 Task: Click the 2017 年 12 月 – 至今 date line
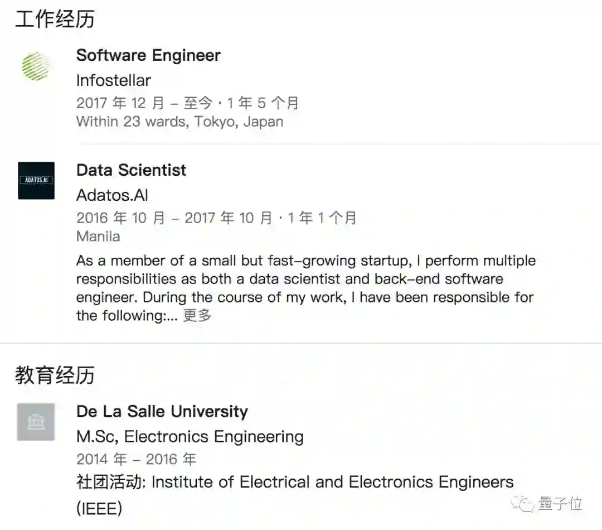click(187, 103)
